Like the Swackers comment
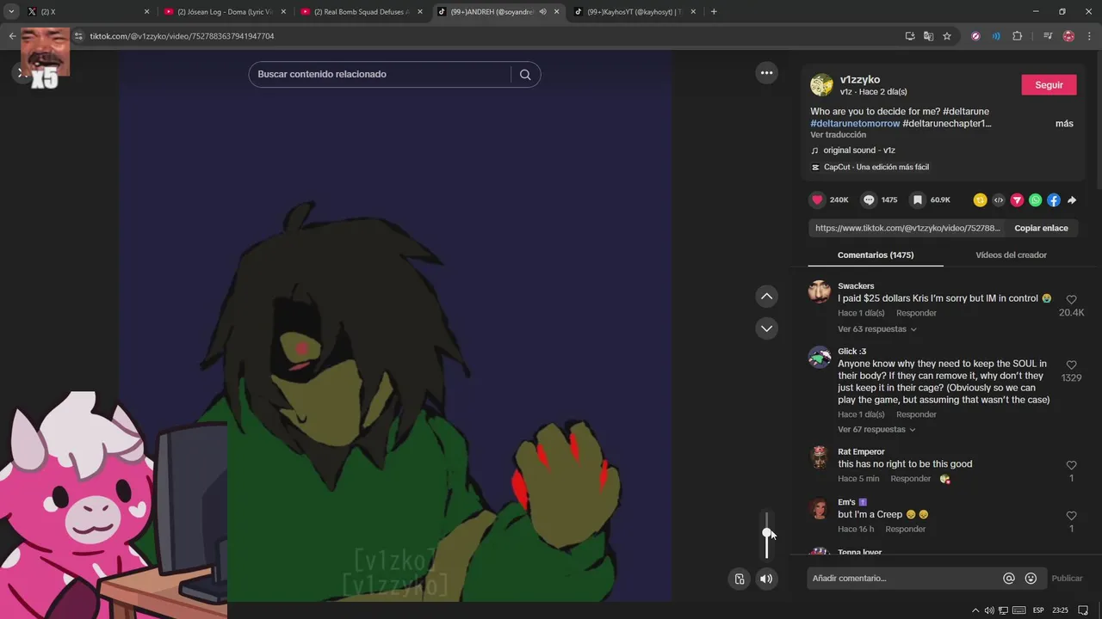The height and width of the screenshot is (619, 1102). click(x=1071, y=300)
